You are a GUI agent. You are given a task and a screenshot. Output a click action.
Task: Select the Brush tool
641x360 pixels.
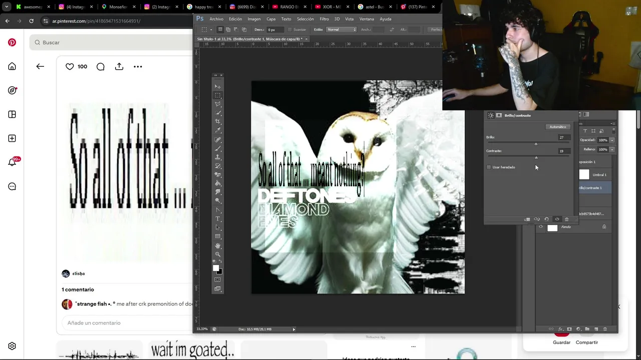click(217, 148)
